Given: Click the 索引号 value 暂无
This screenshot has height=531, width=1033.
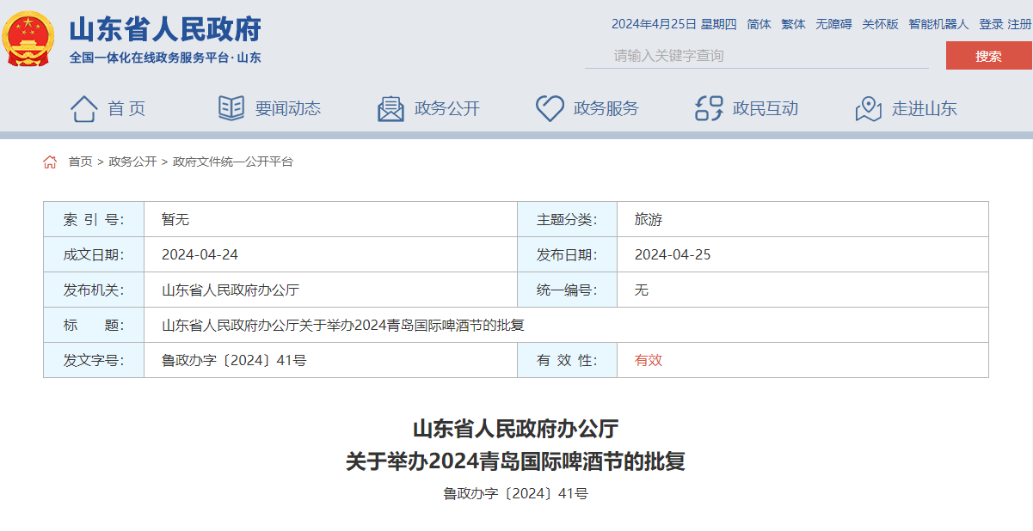Looking at the screenshot, I should point(175,219).
